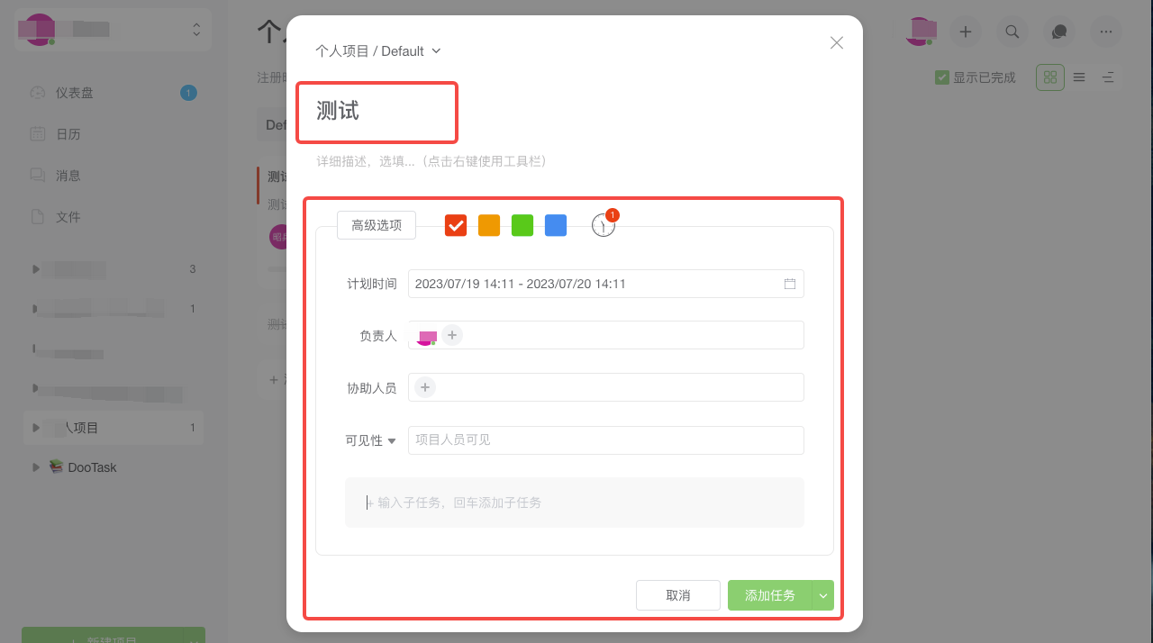Open the three dots more menu

(x=1106, y=32)
